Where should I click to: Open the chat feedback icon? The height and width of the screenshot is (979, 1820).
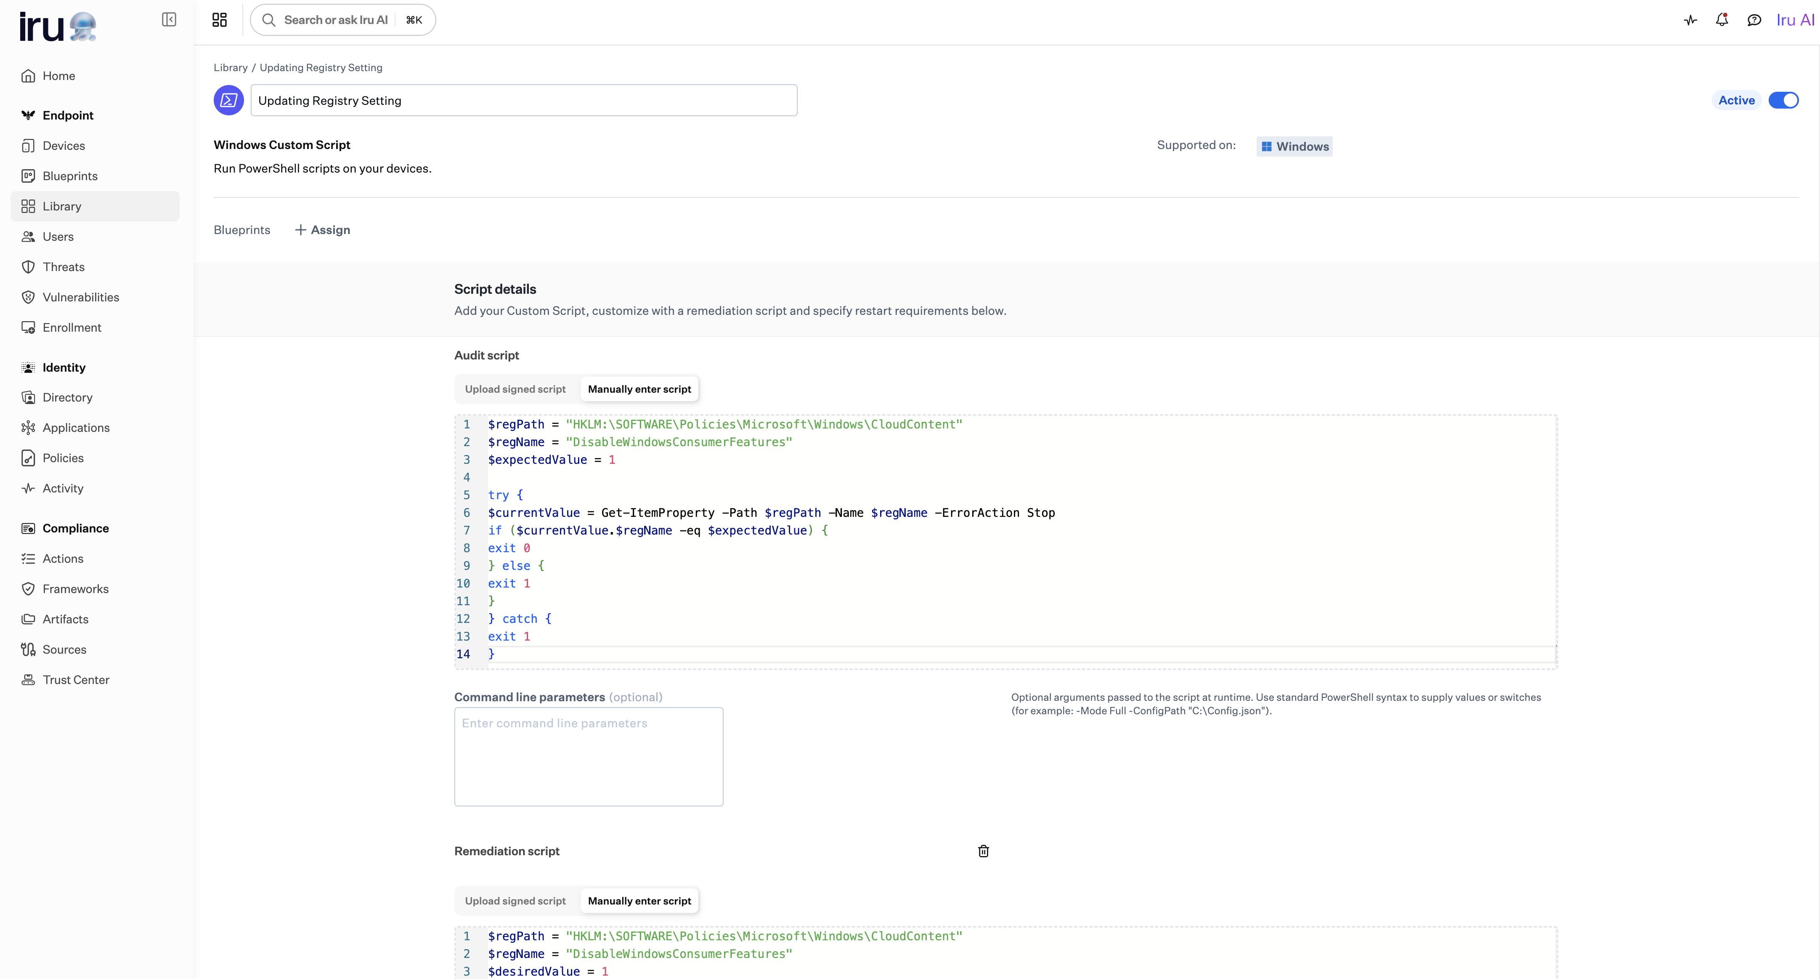pyautogui.click(x=1754, y=20)
